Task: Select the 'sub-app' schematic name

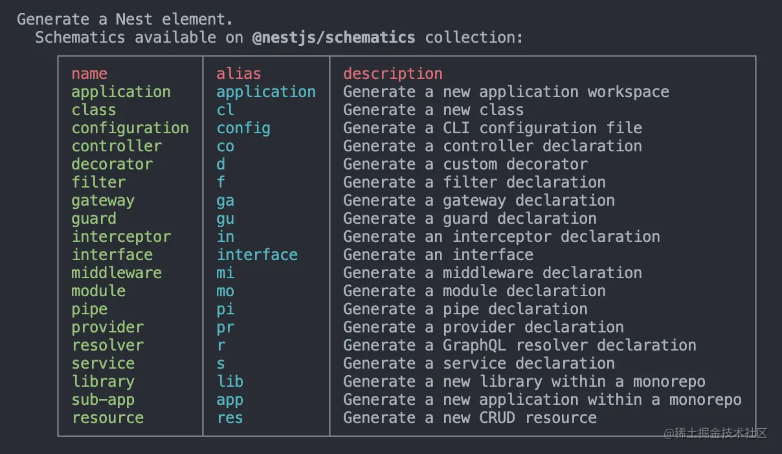Action: click(103, 400)
